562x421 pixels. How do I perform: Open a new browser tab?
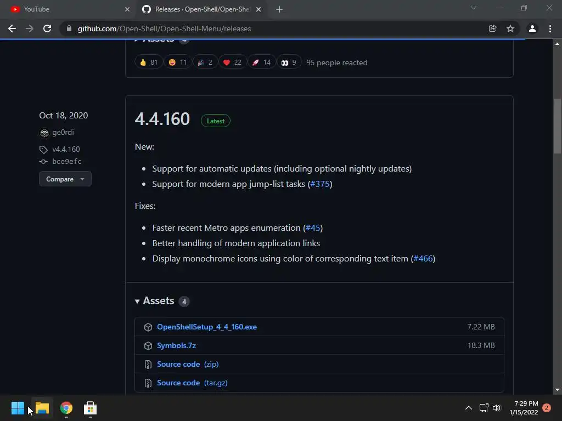tap(279, 9)
